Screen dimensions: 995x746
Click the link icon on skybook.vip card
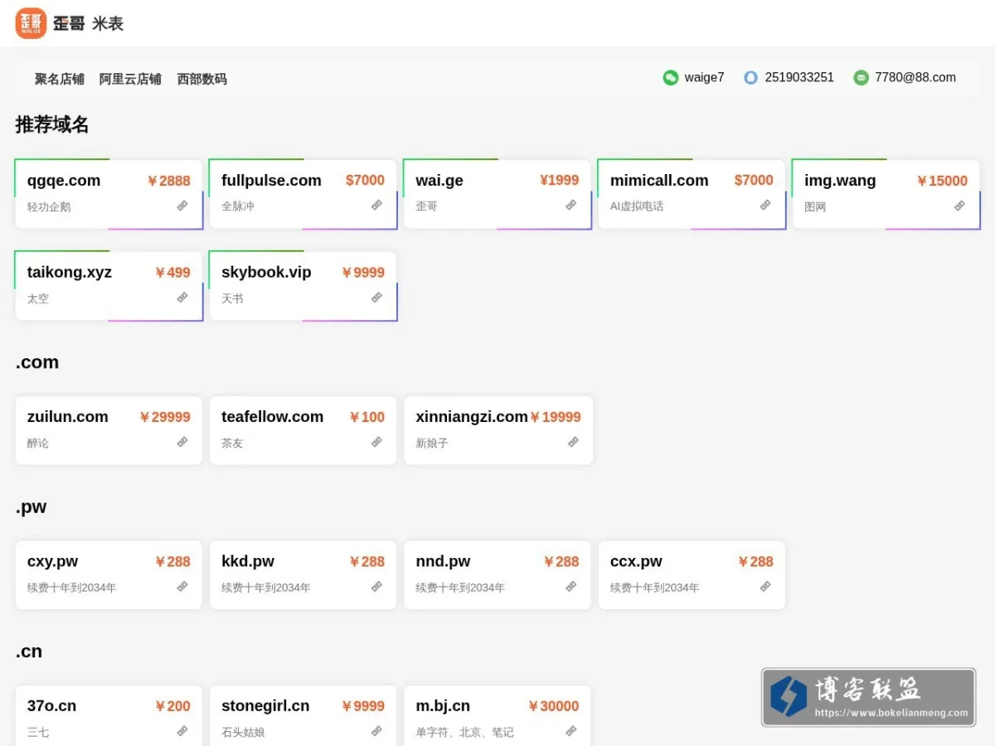(376, 297)
